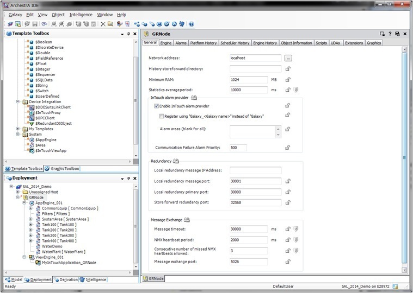Screen dimensions: 413x293
Task: Check the Register using Galaxy name option
Action: pos(162,116)
